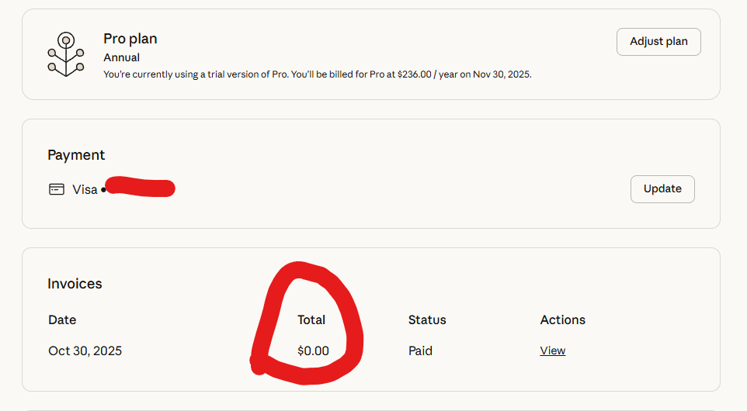
Task: Click the Invoices section heading
Action: click(75, 284)
